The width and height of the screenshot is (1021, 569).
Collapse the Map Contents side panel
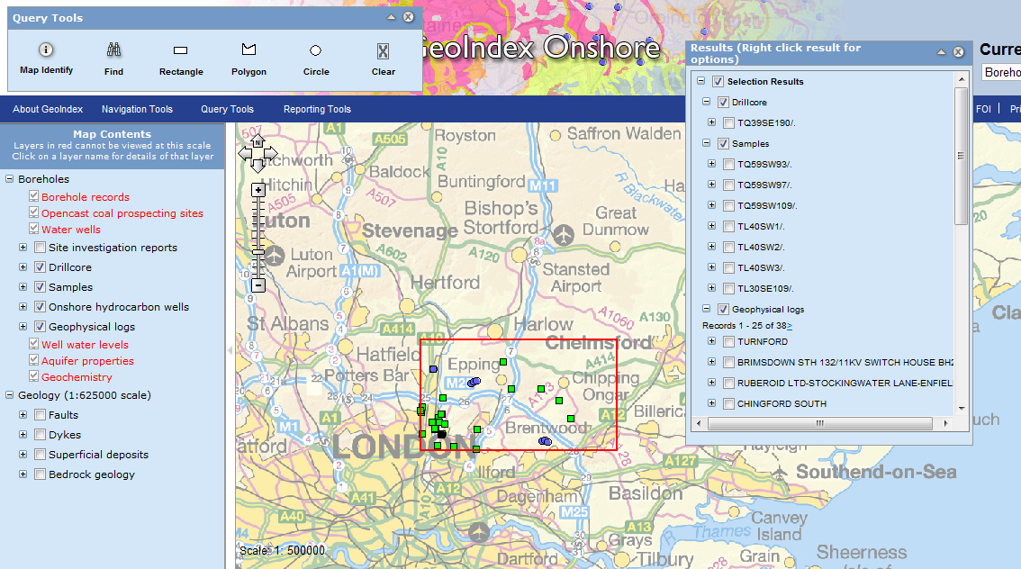coord(230,350)
